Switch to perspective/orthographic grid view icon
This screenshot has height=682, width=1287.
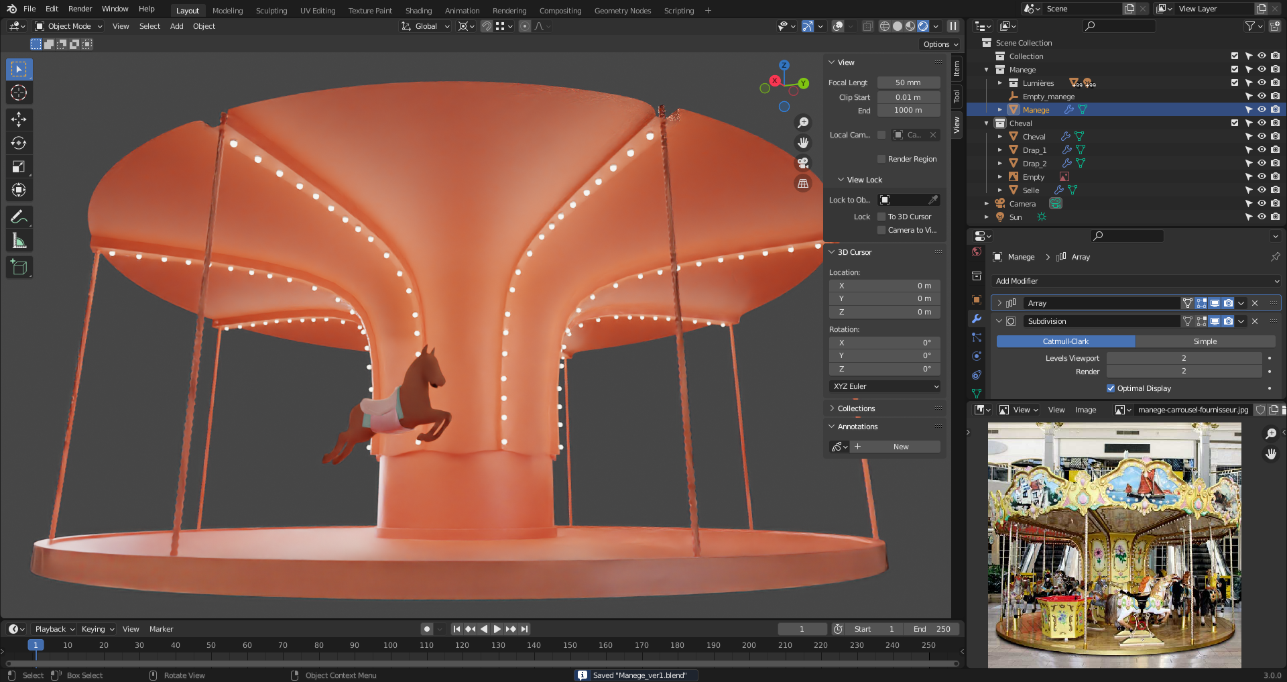point(802,184)
